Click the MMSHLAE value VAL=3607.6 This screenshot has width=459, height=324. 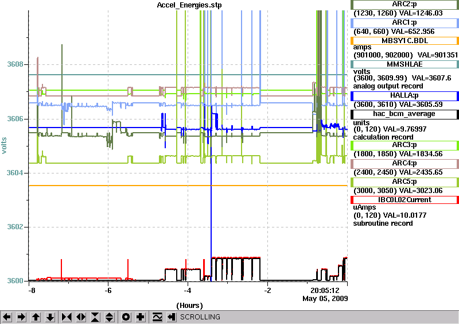(x=431, y=79)
